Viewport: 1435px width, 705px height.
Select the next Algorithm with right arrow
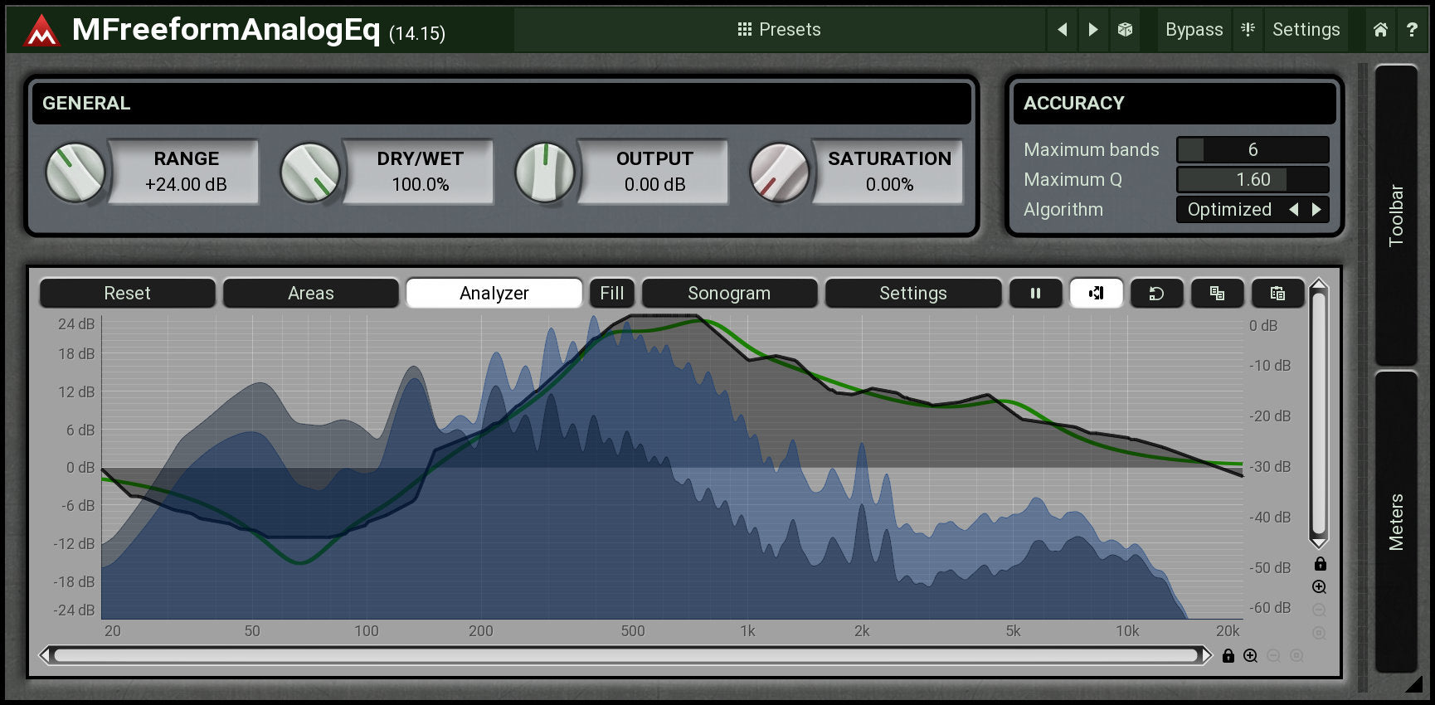[x=1316, y=210]
